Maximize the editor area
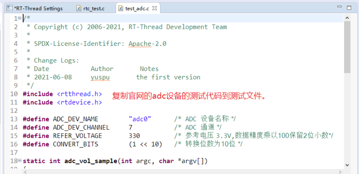Image resolution: width=359 pixels, height=174 pixels. (x=349, y=8)
